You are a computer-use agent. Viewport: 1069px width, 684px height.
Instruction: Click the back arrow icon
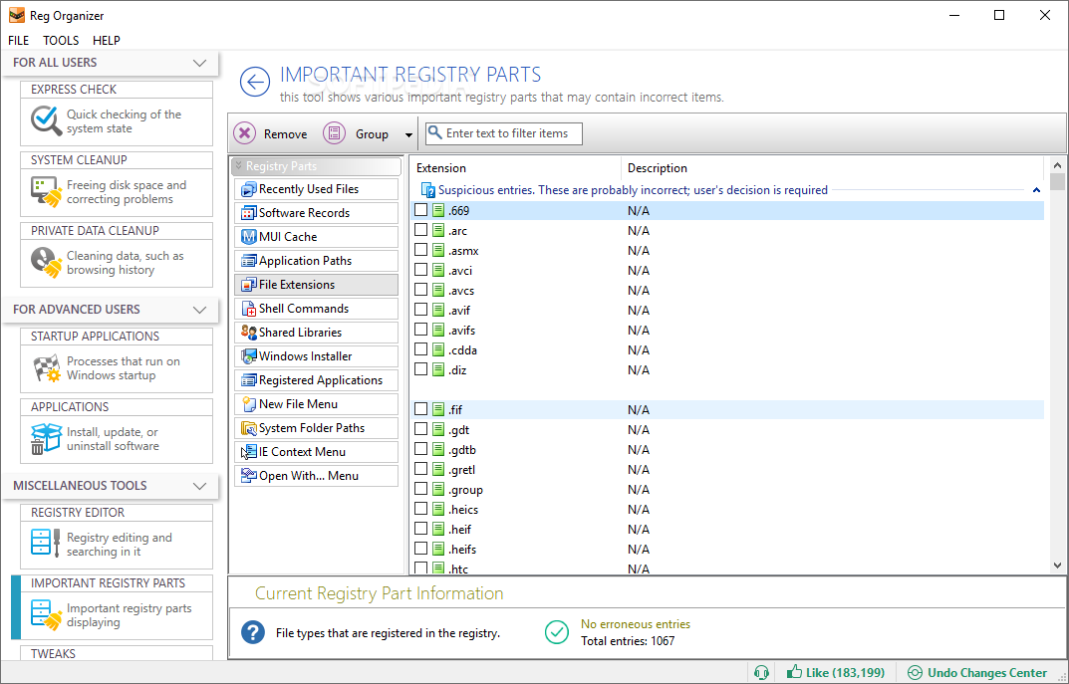pyautogui.click(x=255, y=83)
